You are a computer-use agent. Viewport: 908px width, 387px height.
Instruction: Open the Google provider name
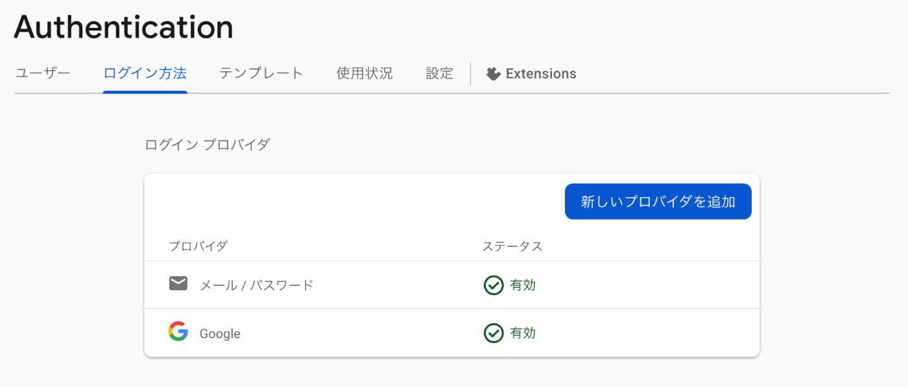coord(220,334)
